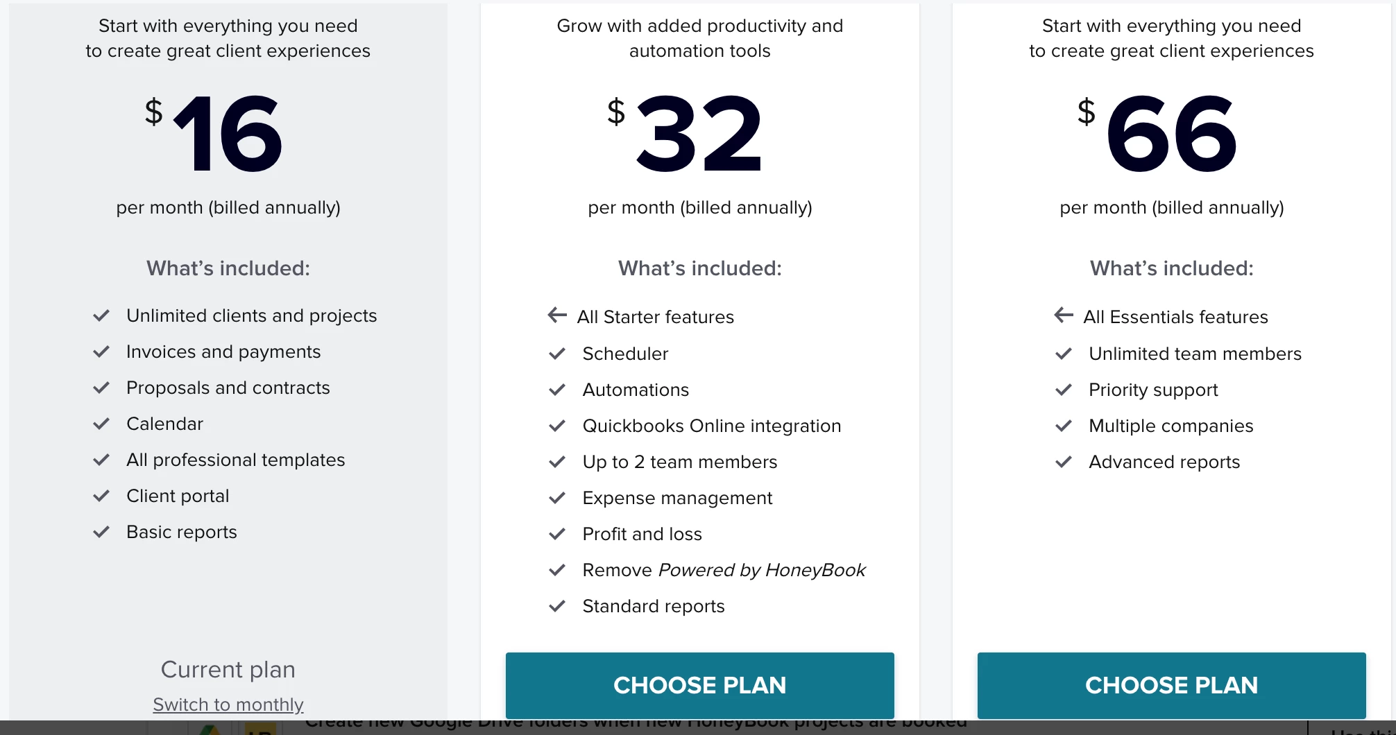Click the checkmark beside Unlimited clients and projects
This screenshot has height=735, width=1396.
pos(101,315)
